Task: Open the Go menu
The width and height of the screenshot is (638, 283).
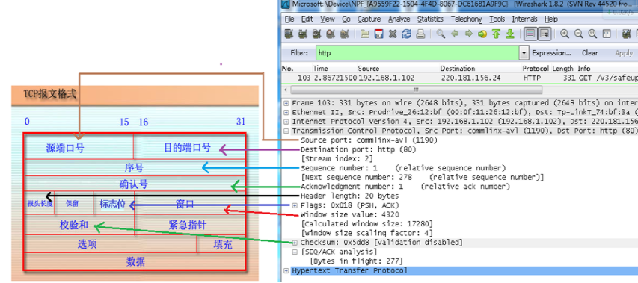Action: pyautogui.click(x=346, y=19)
